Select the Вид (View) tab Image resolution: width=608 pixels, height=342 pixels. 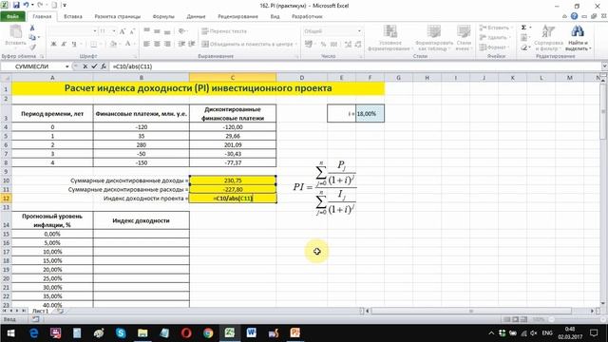pyautogui.click(x=275, y=17)
